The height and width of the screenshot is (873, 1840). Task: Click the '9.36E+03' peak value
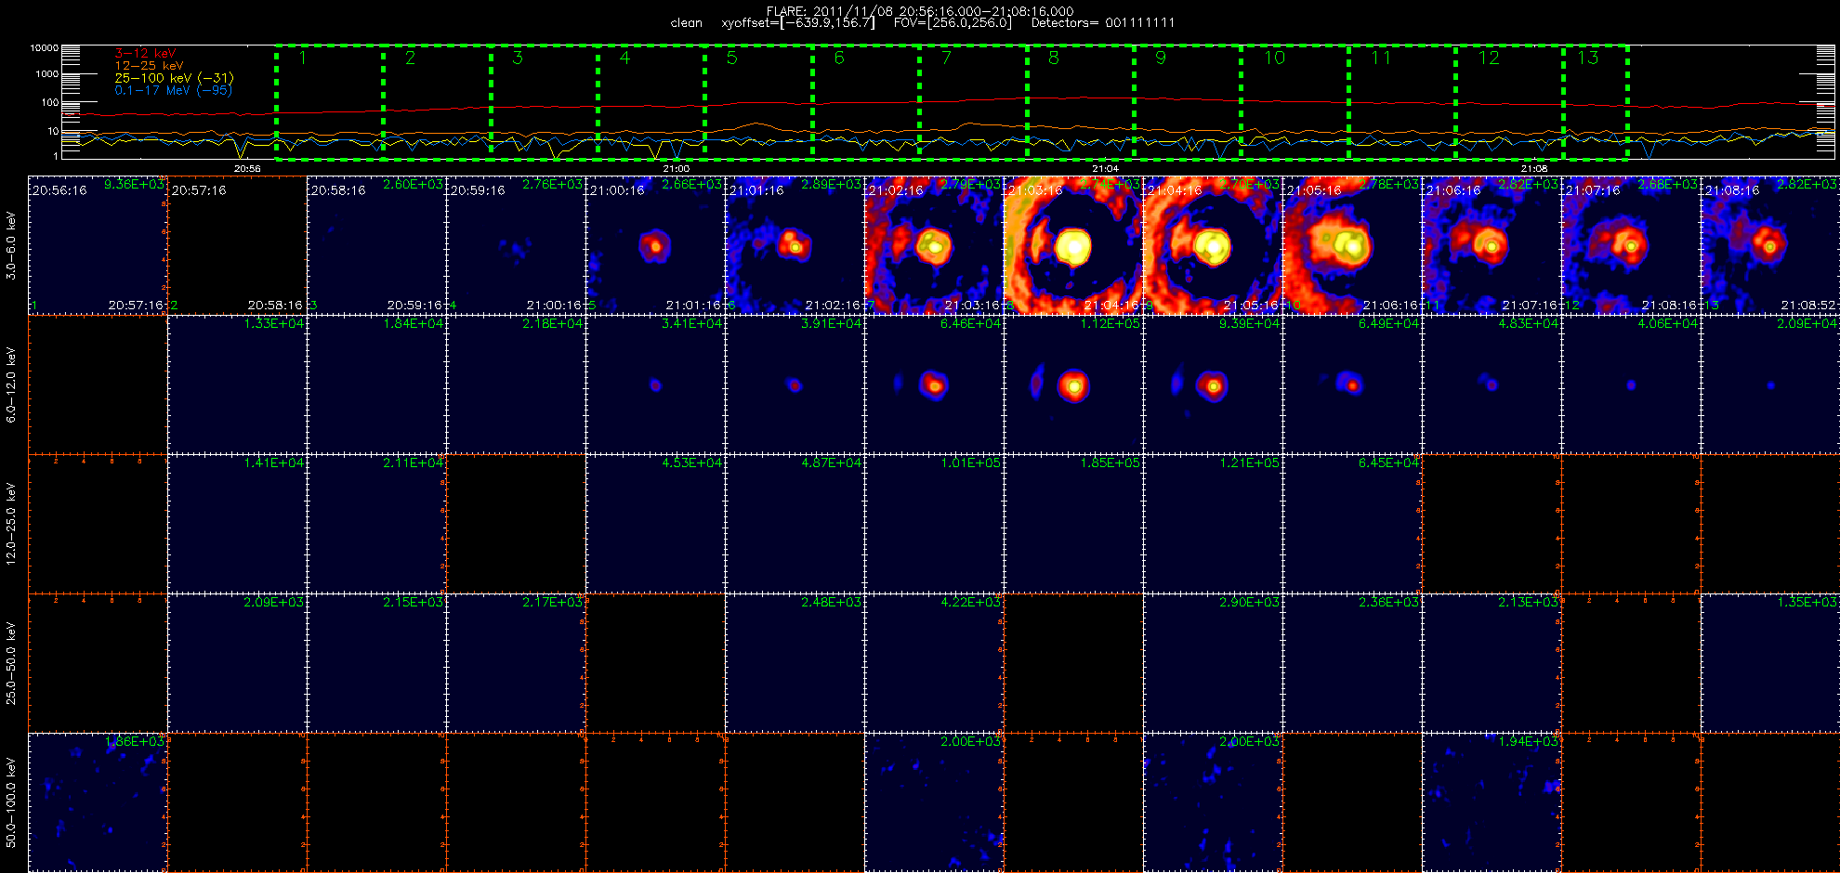point(134,185)
